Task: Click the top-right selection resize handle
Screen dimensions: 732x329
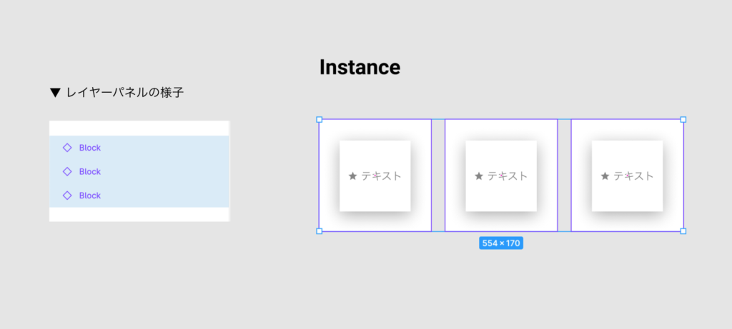Action: point(683,120)
